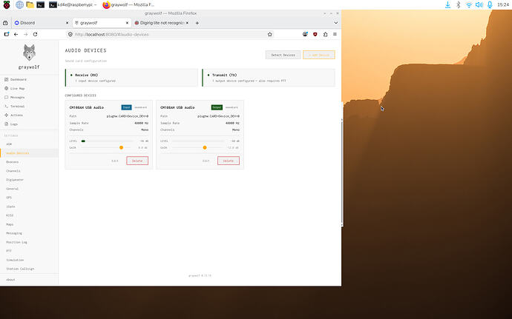Switch to the Digirig lite not recognized tab

pyautogui.click(x=161, y=23)
